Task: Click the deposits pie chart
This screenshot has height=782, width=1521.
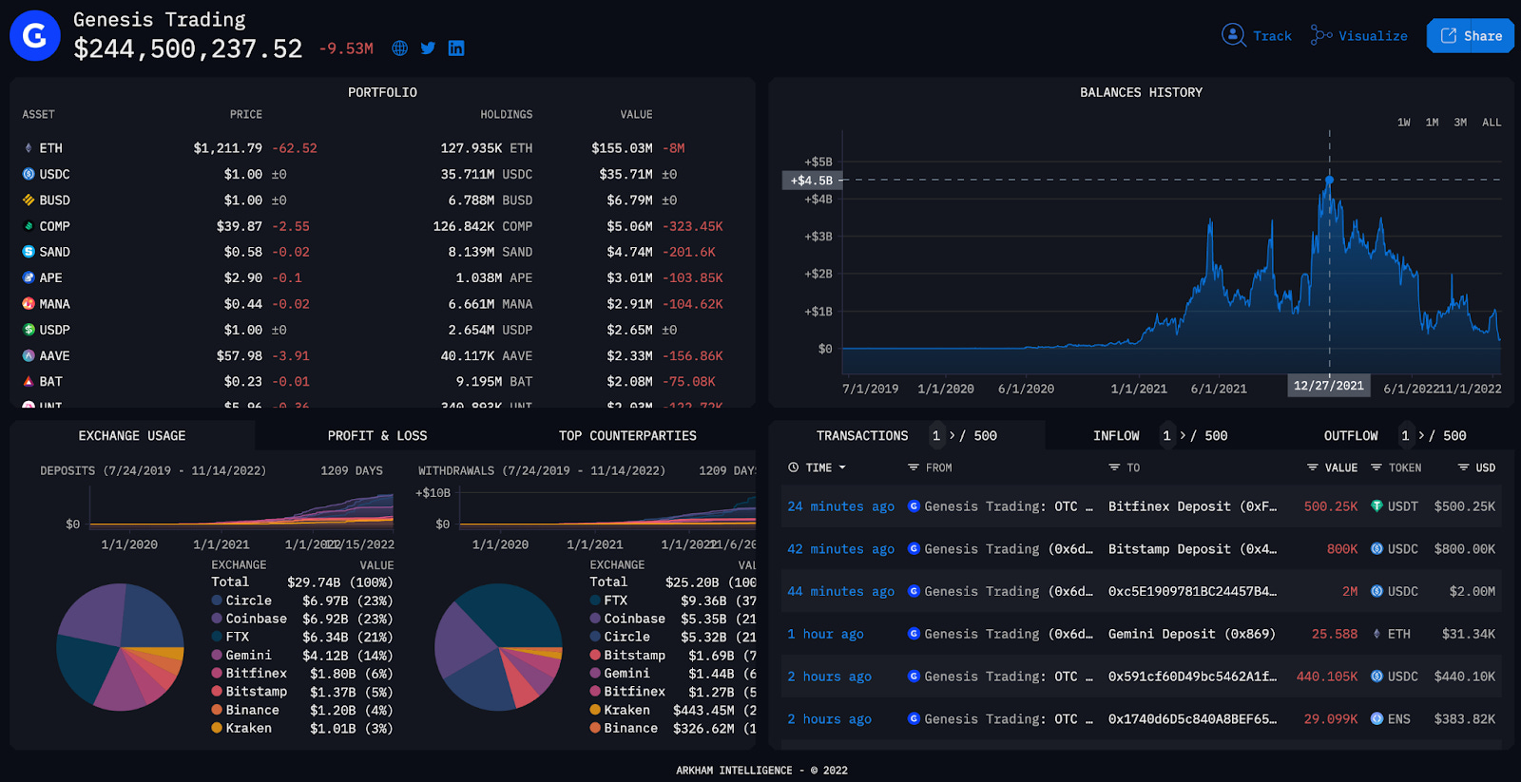Action: 120,647
